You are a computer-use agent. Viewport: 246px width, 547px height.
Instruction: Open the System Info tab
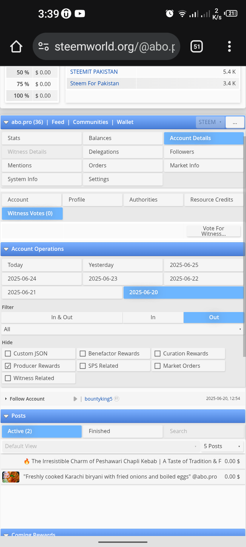coord(42,179)
